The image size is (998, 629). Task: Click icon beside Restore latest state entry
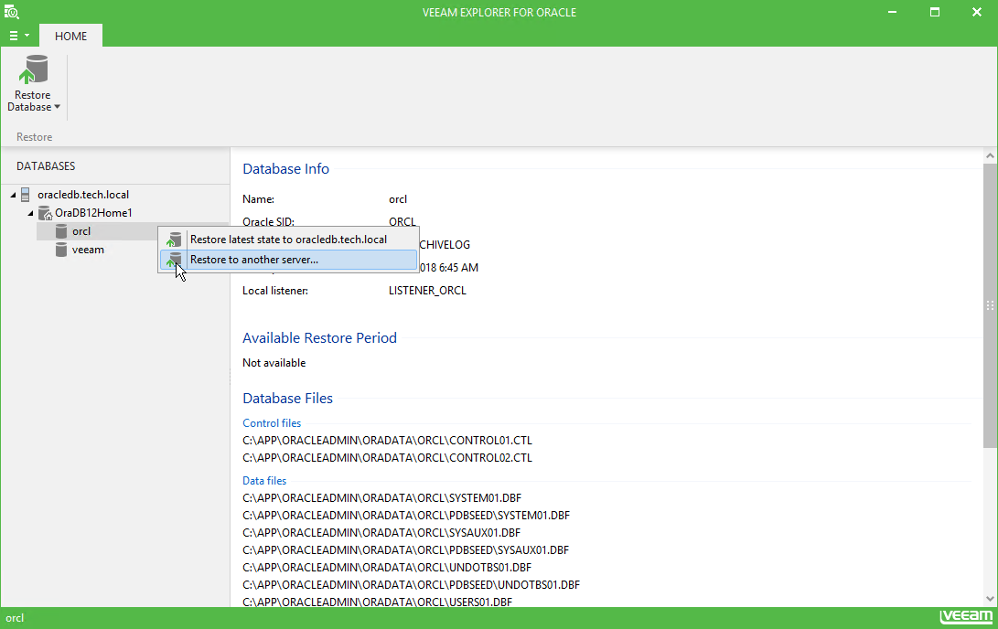[x=174, y=240]
